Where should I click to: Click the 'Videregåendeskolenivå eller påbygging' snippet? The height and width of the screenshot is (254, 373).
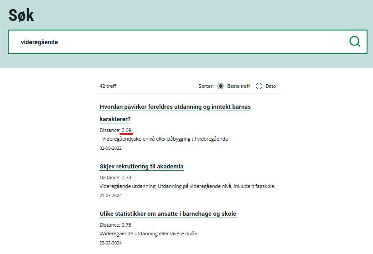point(164,139)
